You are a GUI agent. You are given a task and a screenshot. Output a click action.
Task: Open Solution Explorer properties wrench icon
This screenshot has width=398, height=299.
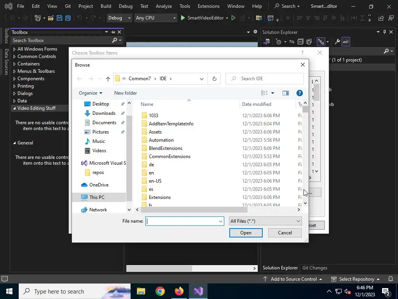337,42
